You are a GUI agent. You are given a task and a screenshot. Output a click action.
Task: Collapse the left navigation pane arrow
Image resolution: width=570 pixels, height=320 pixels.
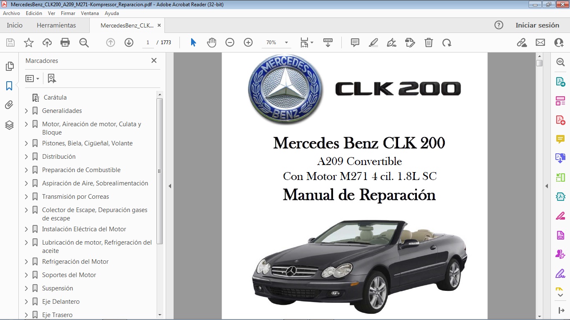(170, 186)
